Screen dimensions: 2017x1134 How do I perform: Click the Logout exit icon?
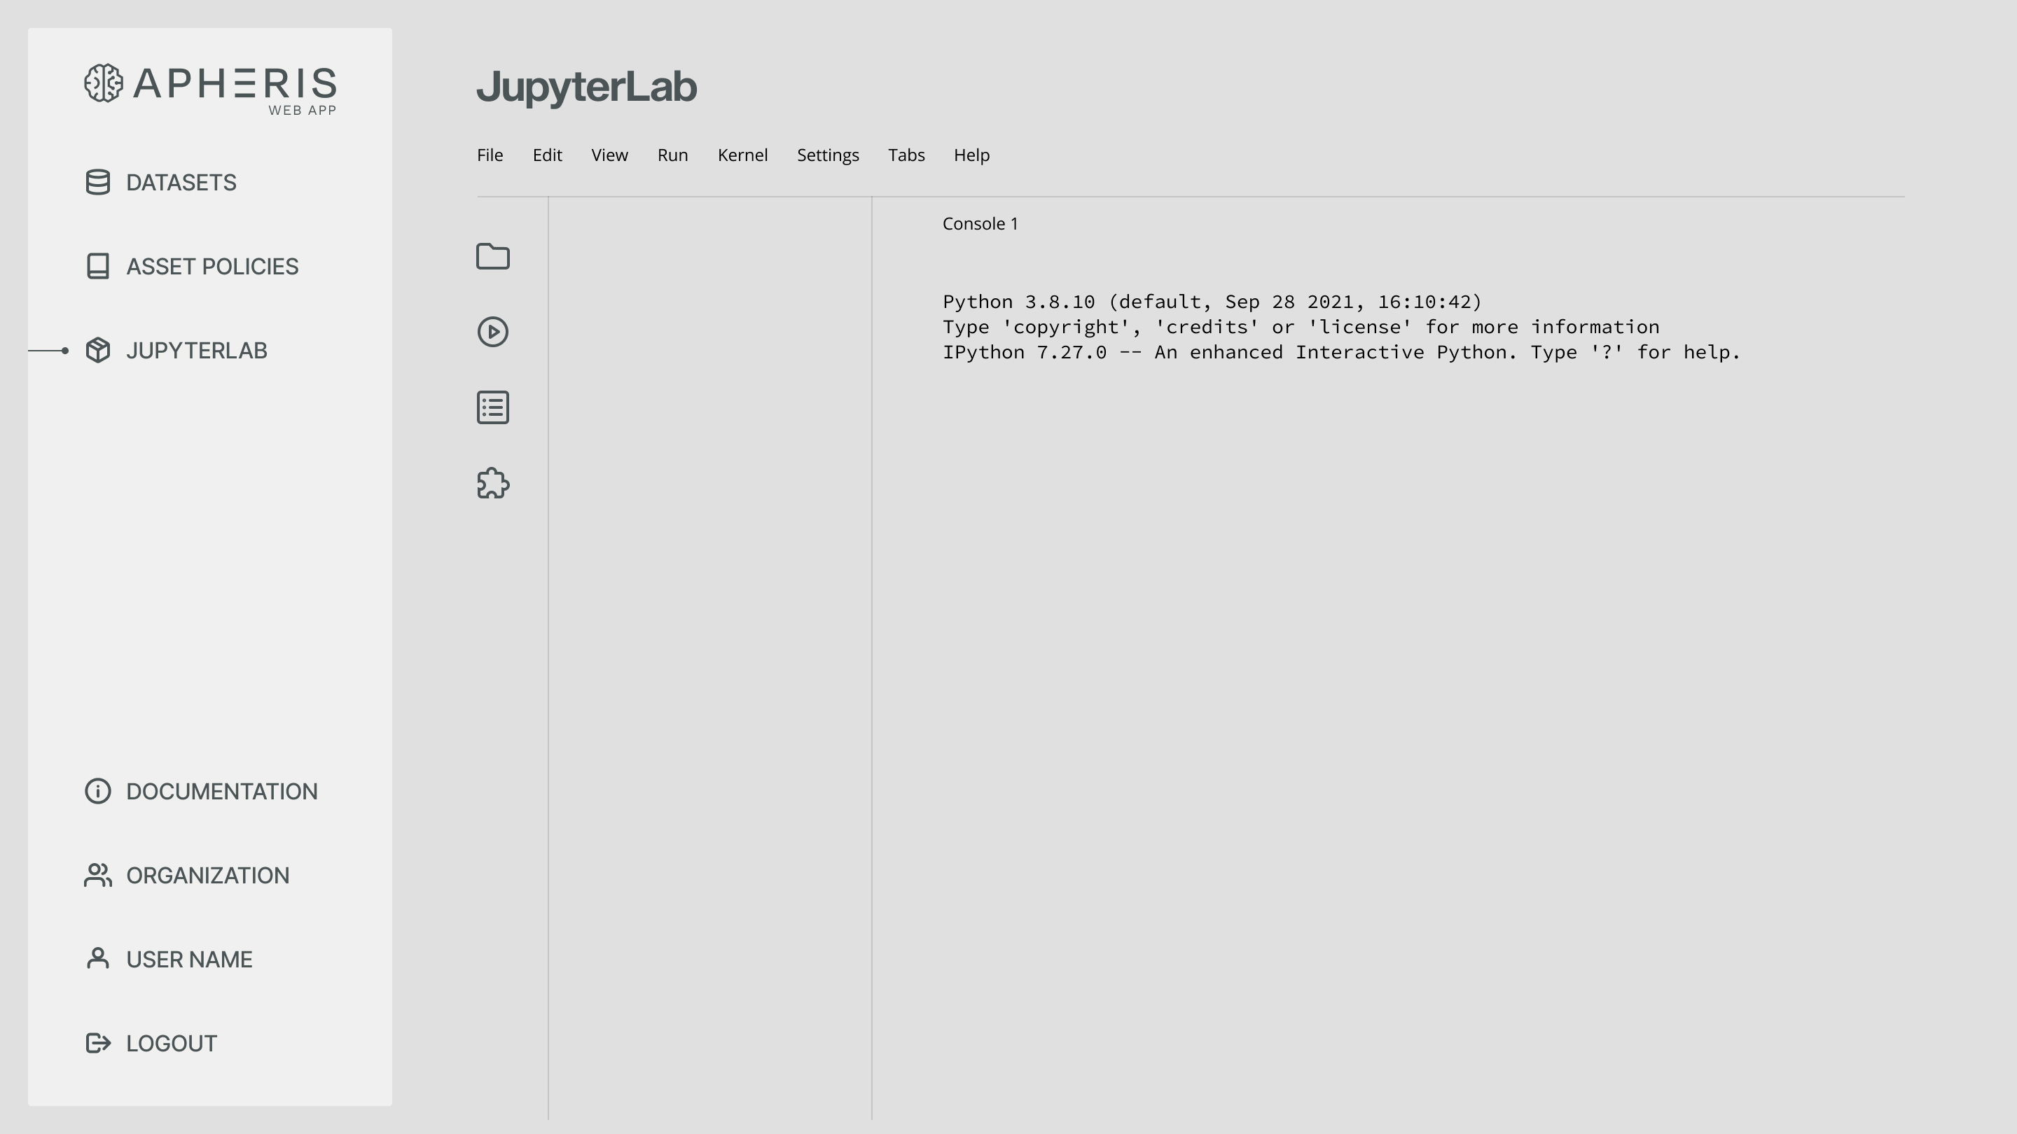(97, 1042)
